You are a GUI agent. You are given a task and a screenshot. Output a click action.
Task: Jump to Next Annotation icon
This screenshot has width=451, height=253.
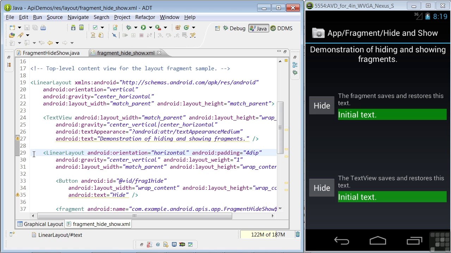click(x=12, y=43)
